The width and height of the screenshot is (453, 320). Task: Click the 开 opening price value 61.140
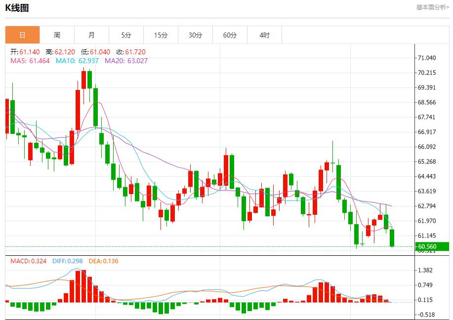coord(31,52)
